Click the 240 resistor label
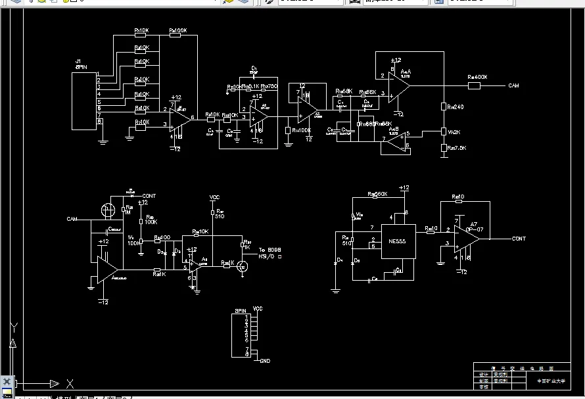This screenshot has width=585, height=399. coord(455,106)
